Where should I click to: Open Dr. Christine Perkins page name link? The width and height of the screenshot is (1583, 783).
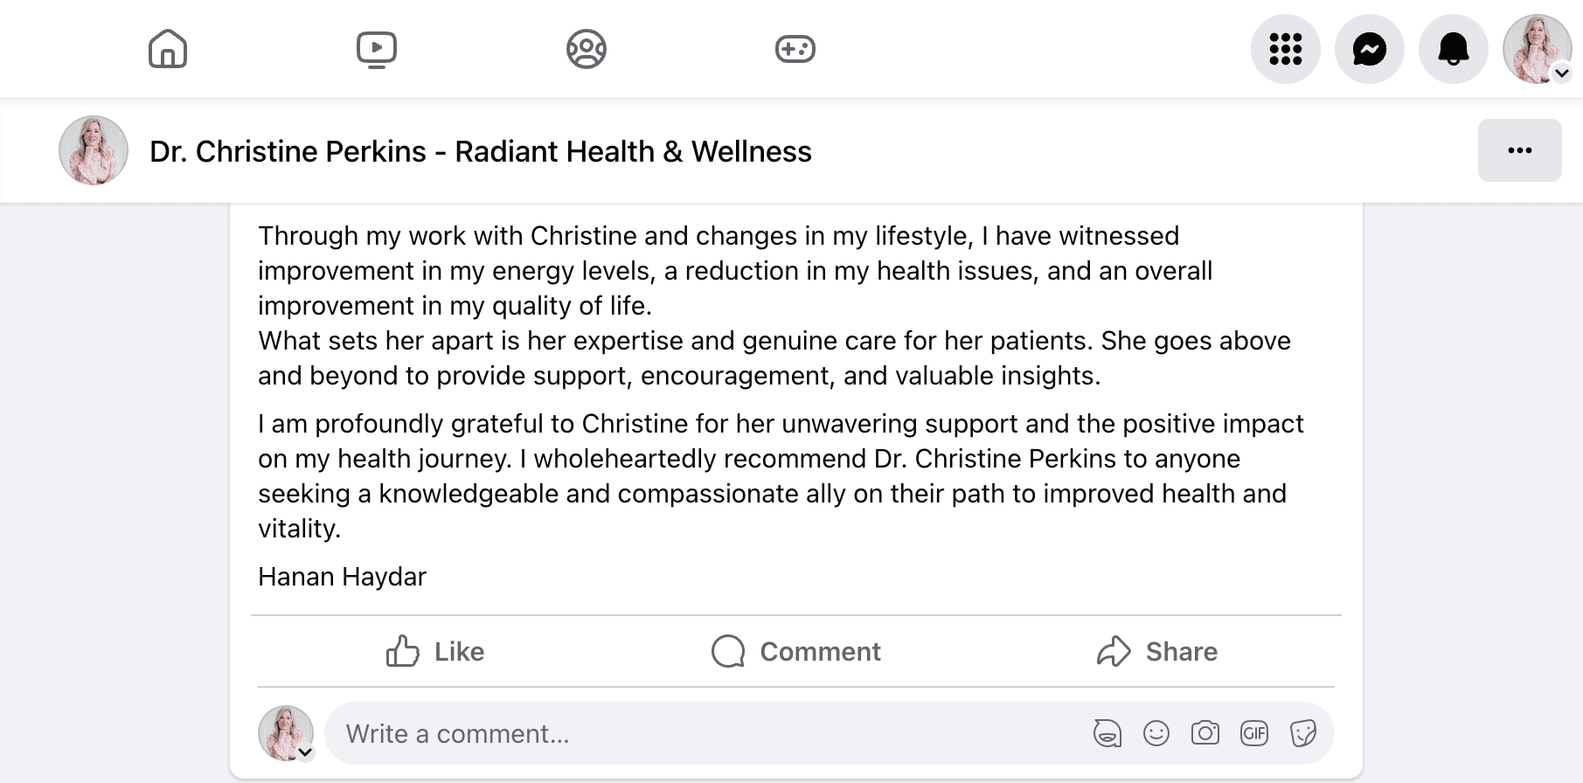click(x=481, y=151)
